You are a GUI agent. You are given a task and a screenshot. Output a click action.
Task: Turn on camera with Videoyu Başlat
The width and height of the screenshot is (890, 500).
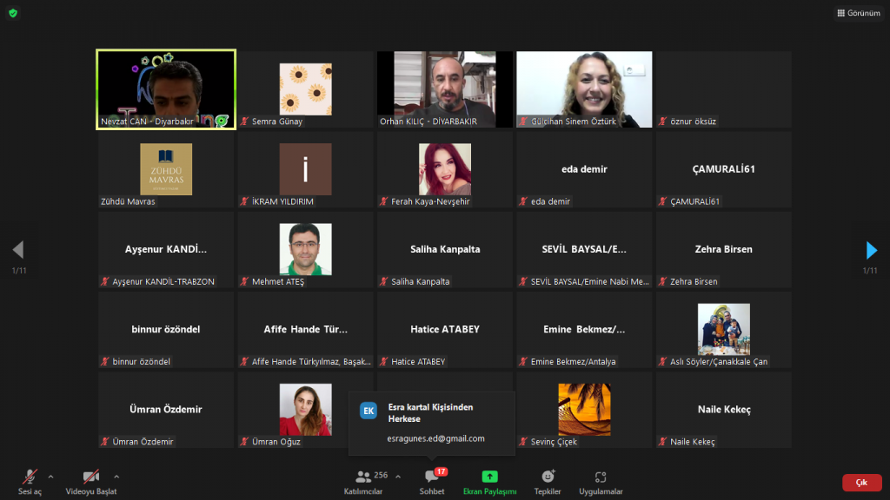pyautogui.click(x=90, y=480)
